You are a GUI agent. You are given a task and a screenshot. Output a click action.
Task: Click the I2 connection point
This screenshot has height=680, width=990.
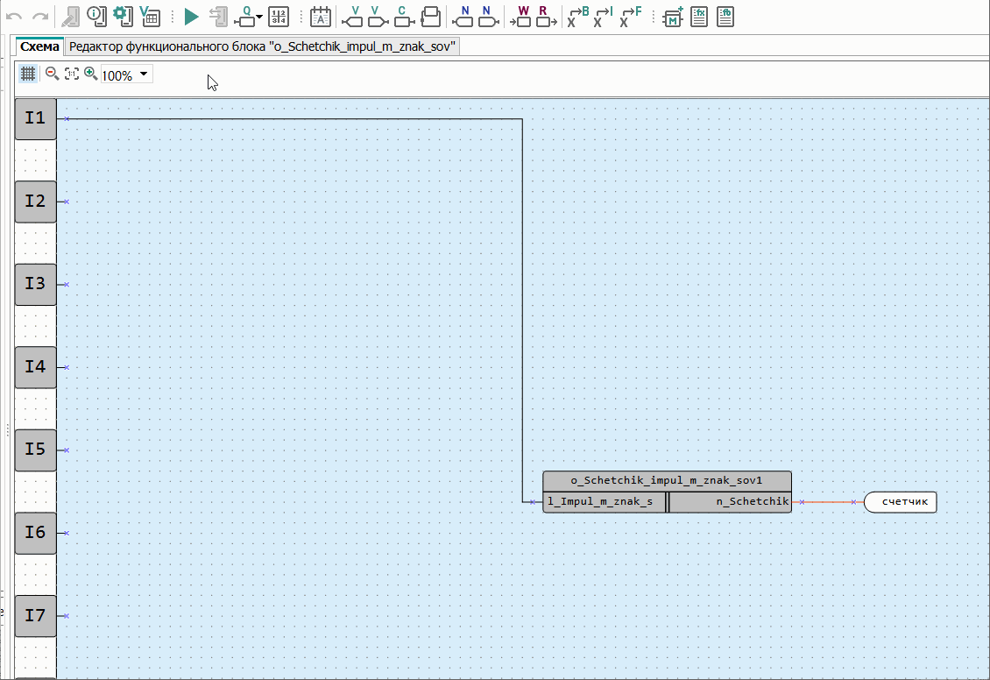point(67,202)
